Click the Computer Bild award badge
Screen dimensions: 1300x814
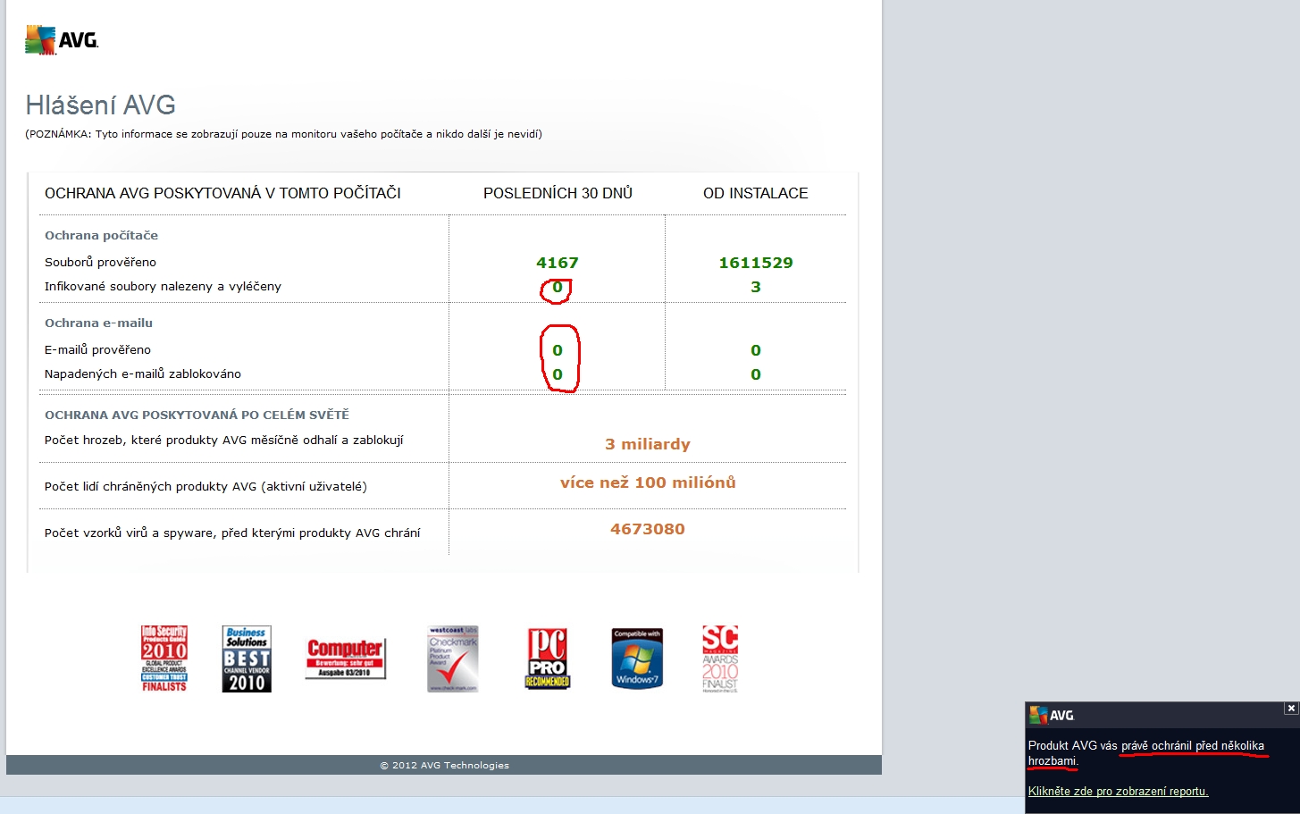coord(345,659)
